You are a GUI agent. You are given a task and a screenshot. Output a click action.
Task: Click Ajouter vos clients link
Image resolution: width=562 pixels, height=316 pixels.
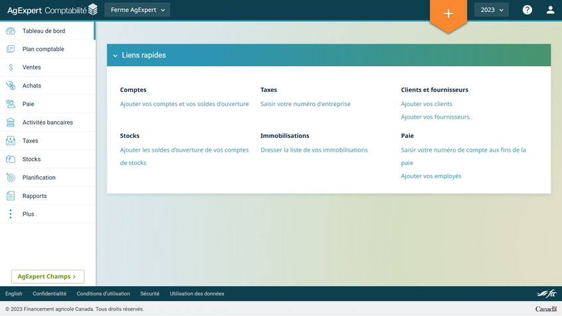(426, 104)
